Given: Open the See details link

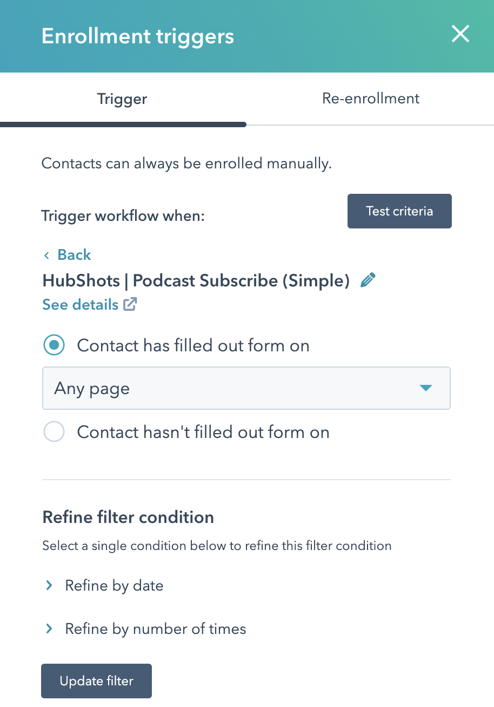Looking at the screenshot, I should 80,305.
